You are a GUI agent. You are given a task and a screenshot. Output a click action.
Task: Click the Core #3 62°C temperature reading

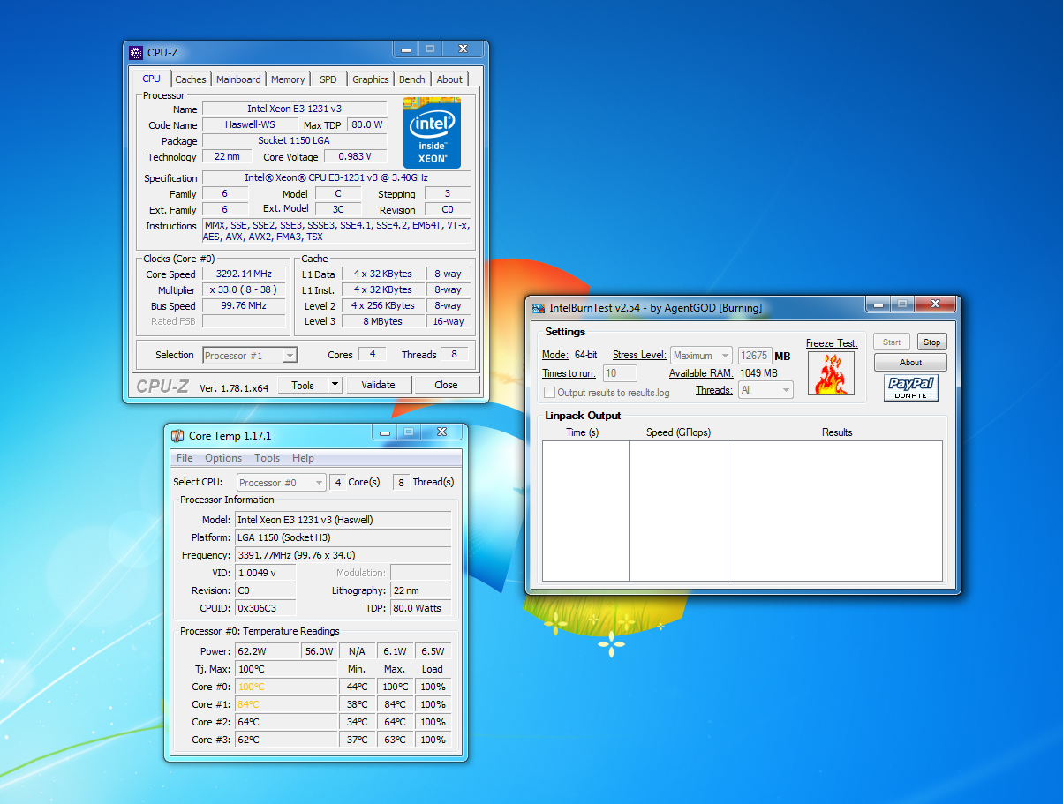(x=286, y=740)
